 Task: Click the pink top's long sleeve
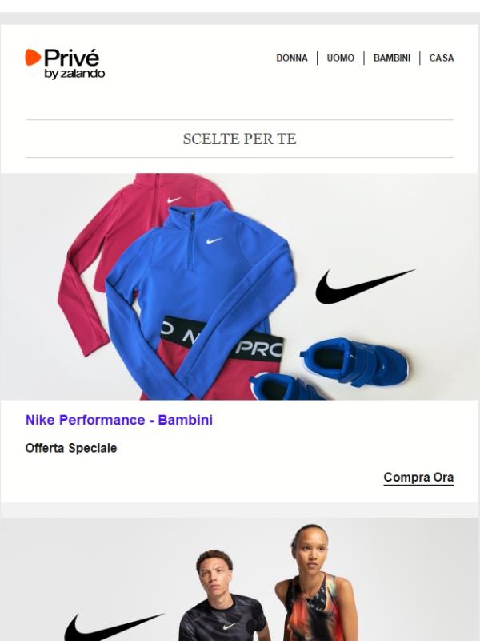[x=78, y=294]
